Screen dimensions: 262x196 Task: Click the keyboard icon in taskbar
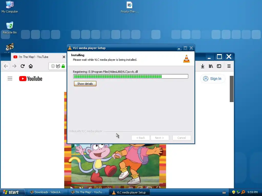tap(224, 192)
